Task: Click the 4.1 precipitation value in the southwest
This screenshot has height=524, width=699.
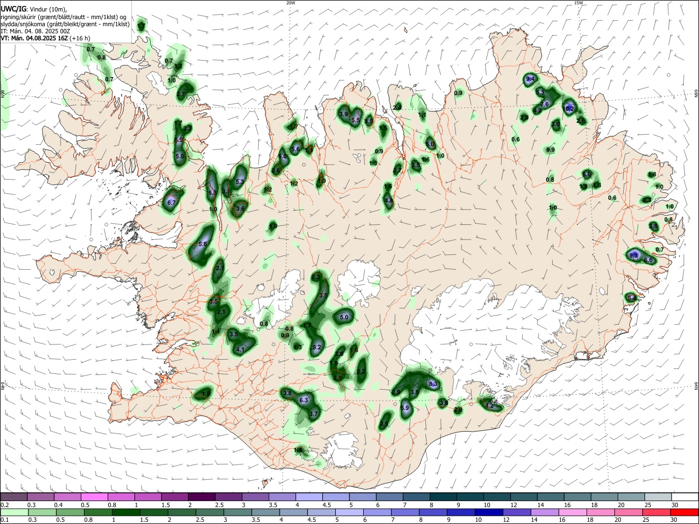Action: [240, 349]
